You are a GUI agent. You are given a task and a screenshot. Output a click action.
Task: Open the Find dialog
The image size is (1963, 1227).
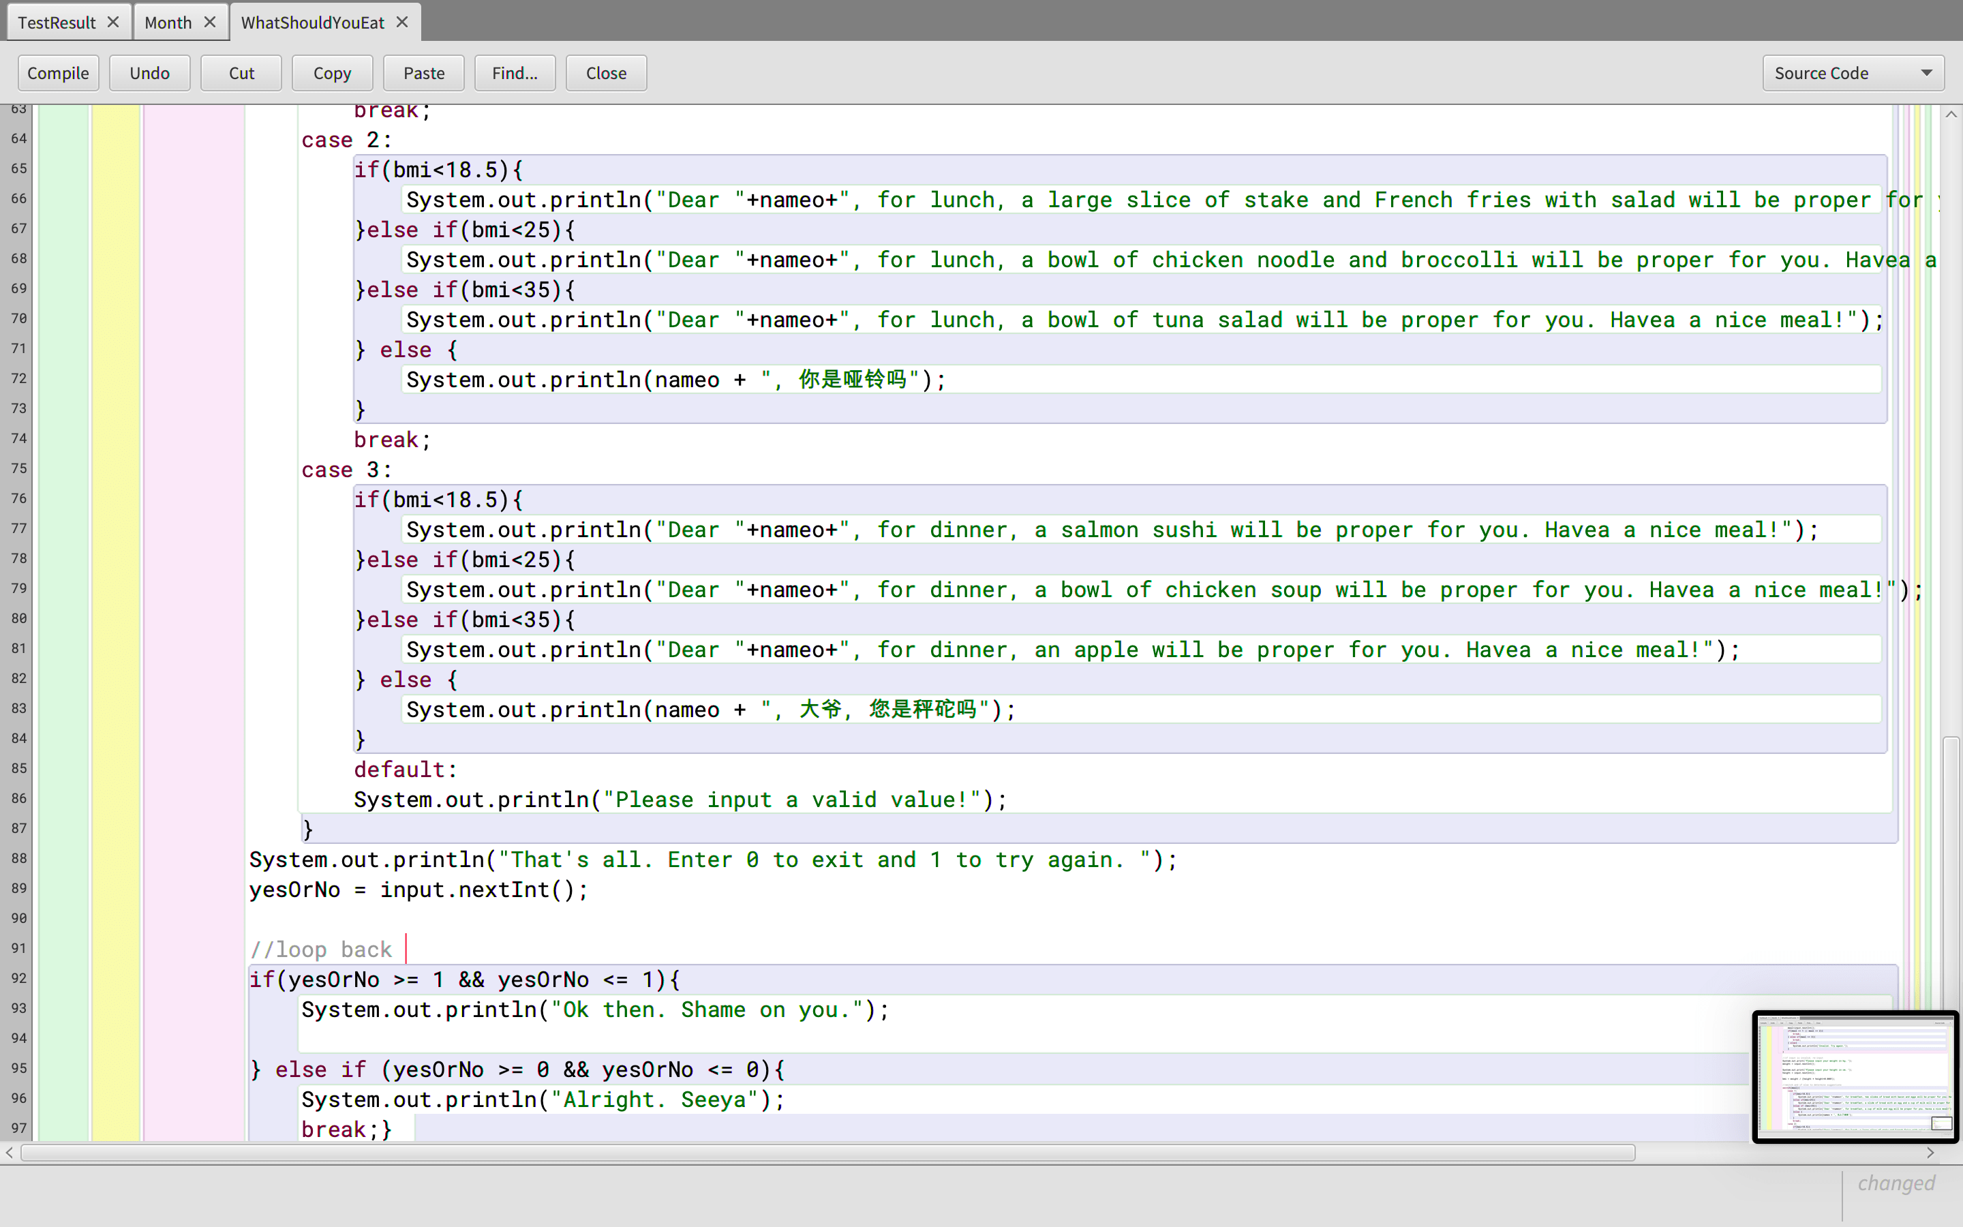click(515, 73)
